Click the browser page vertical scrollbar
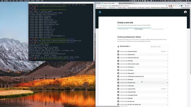 190,41
